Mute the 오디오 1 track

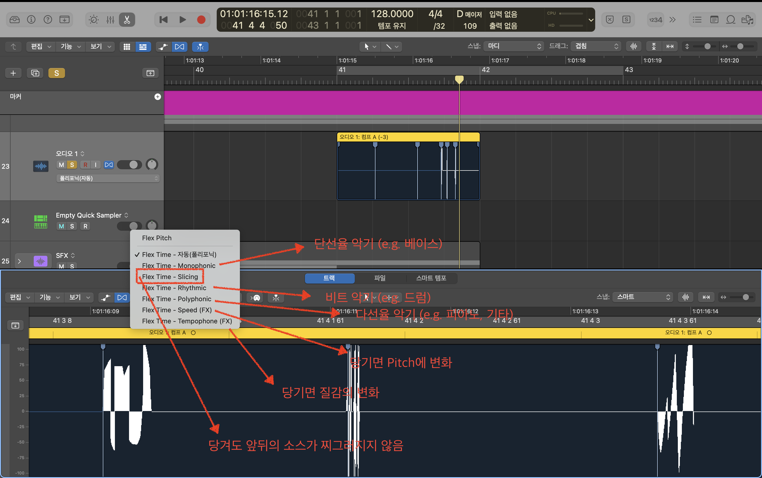pyautogui.click(x=61, y=165)
